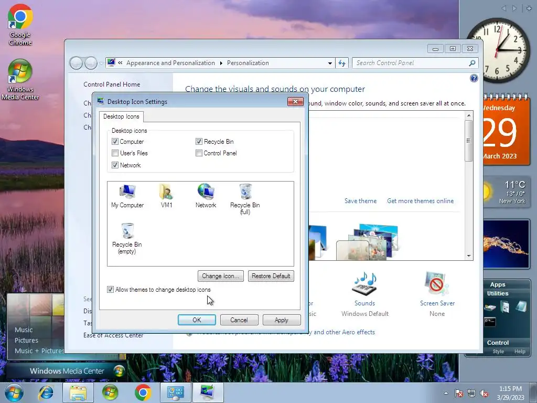Expand the address bar dropdown arrow
537x403 pixels.
click(x=330, y=63)
